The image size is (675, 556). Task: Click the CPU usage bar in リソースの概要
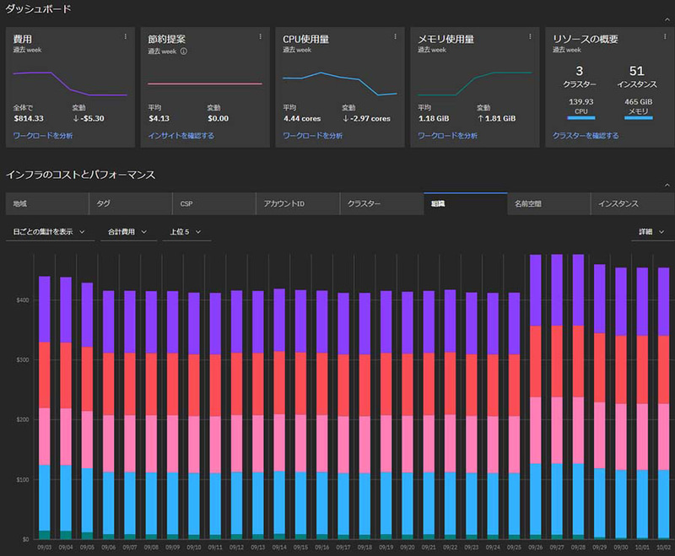[581, 117]
